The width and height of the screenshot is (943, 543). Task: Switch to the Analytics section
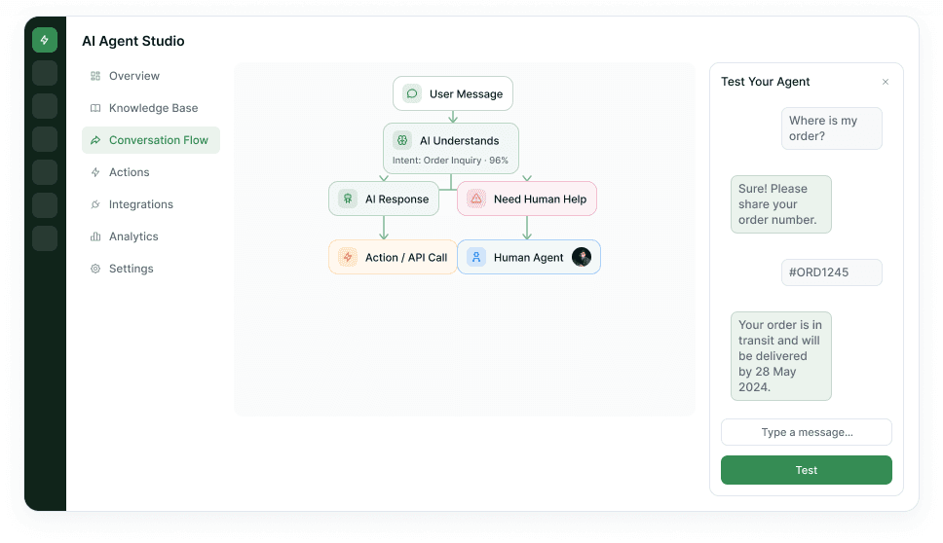point(151,236)
